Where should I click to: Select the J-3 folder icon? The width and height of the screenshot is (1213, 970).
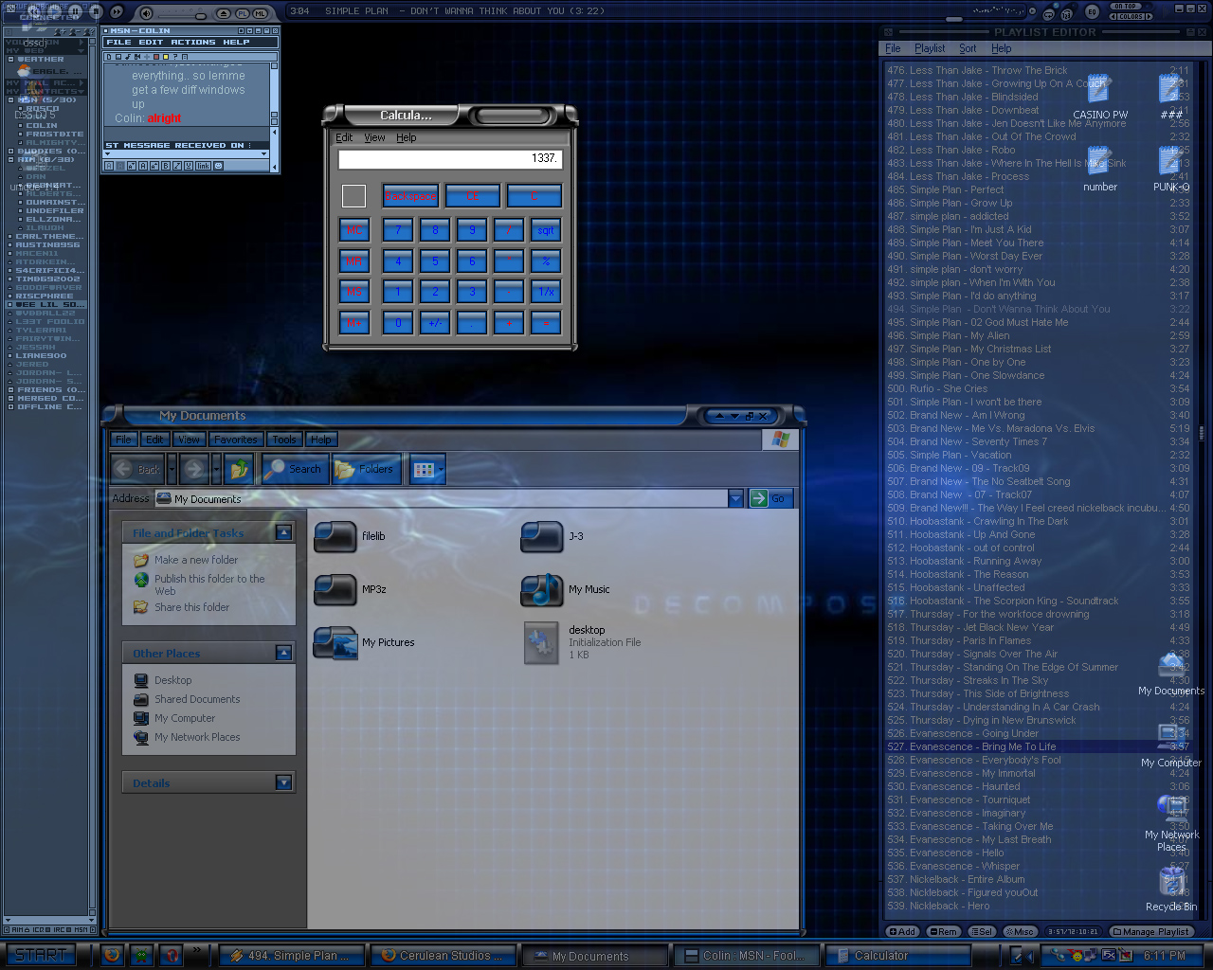(x=542, y=536)
